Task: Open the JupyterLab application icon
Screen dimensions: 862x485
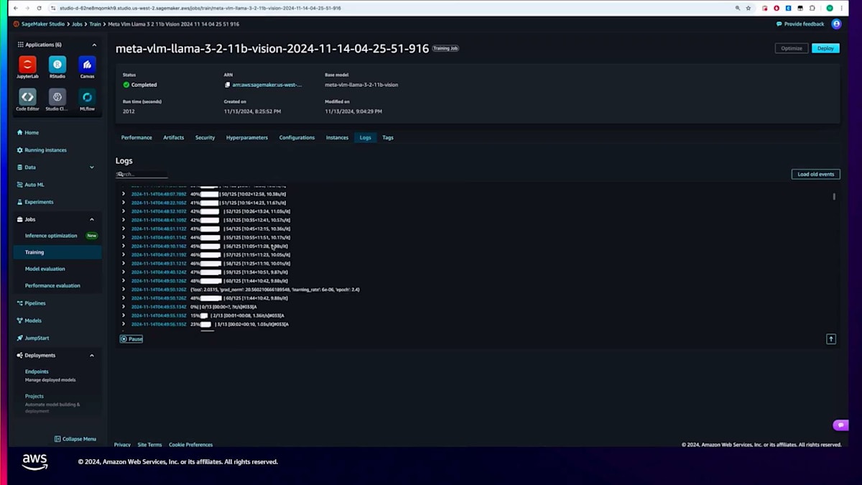Action: 27,65
